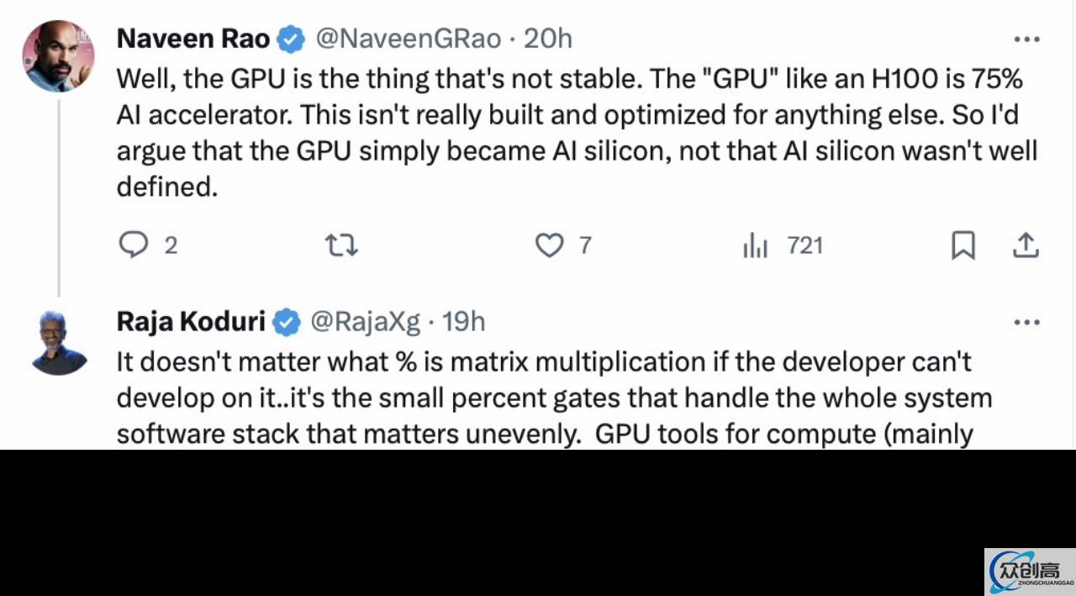
Task: Bookmark Naveen Rao's tweet
Action: pos(963,245)
